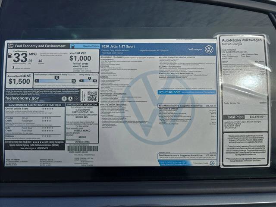Click the AutoNation Volkswagen dealer title
This screenshot has width=276, height=207.
pos(241,40)
